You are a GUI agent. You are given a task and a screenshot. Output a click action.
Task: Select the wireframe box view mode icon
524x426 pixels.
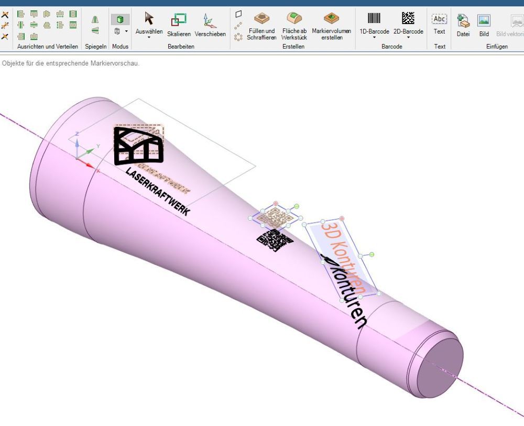[117, 31]
